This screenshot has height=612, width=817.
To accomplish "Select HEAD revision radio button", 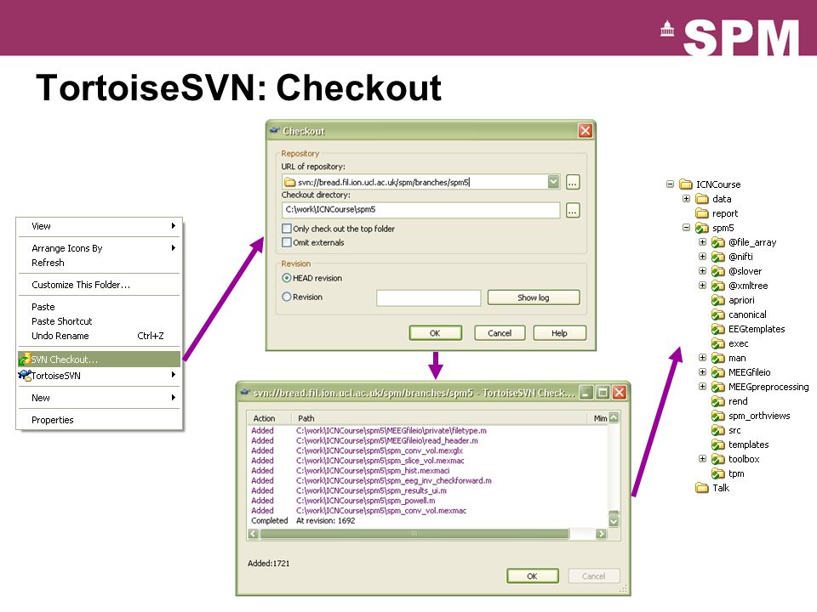I will tap(287, 278).
